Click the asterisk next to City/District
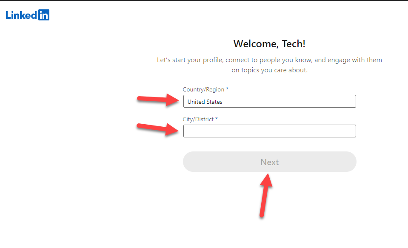 coord(217,119)
